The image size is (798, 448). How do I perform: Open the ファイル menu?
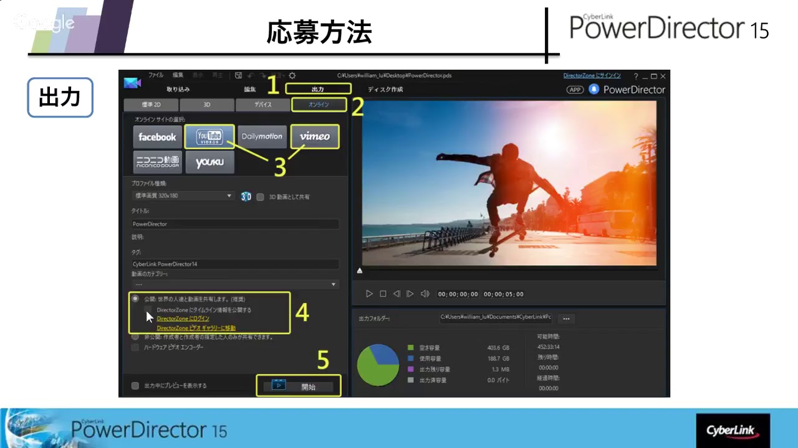155,75
